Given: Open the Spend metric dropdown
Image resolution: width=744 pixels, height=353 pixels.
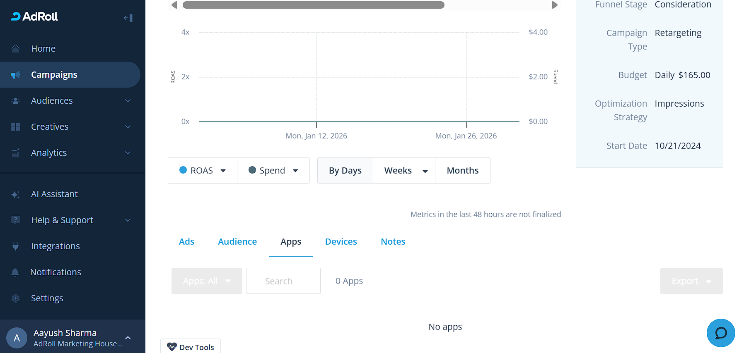Looking at the screenshot, I should 273,171.
